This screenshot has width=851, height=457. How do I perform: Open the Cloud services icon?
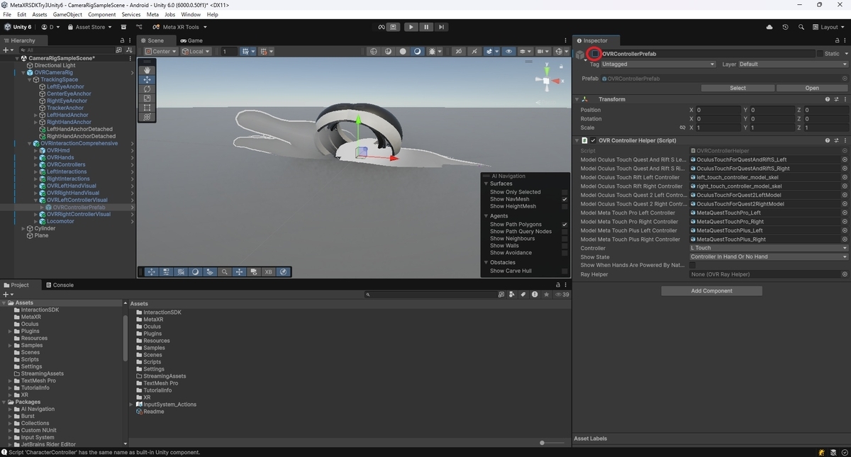(x=769, y=27)
